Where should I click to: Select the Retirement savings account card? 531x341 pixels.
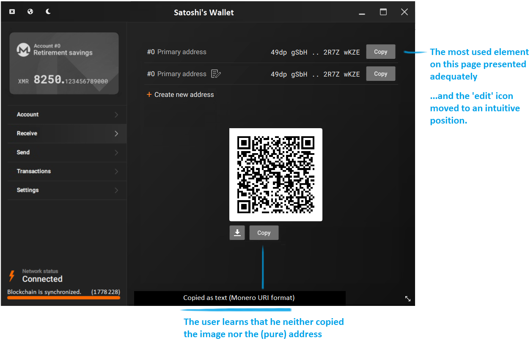pos(64,63)
